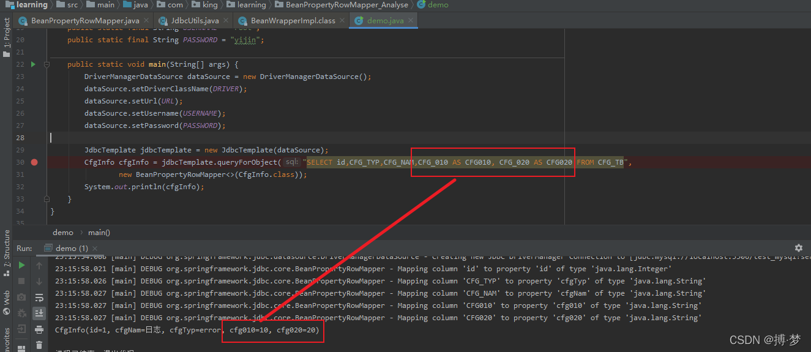811x352 pixels.
Task: Click the log line mapping column 'id'
Action: point(363,269)
